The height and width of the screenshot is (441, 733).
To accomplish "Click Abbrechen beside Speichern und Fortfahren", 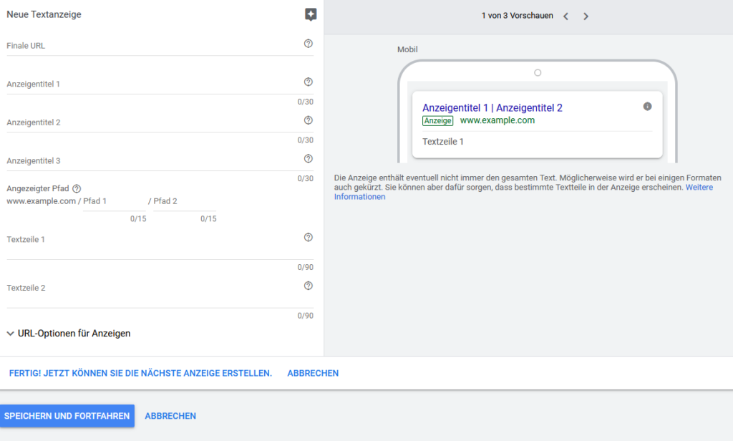I will (170, 416).
